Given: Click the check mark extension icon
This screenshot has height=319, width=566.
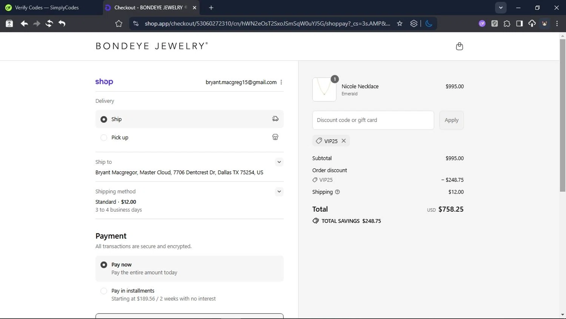Looking at the screenshot, I should point(494,24).
